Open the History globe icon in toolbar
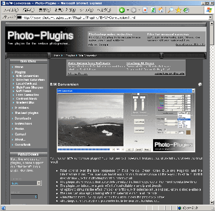The width and height of the screenshot is (215, 211). [186, 10]
